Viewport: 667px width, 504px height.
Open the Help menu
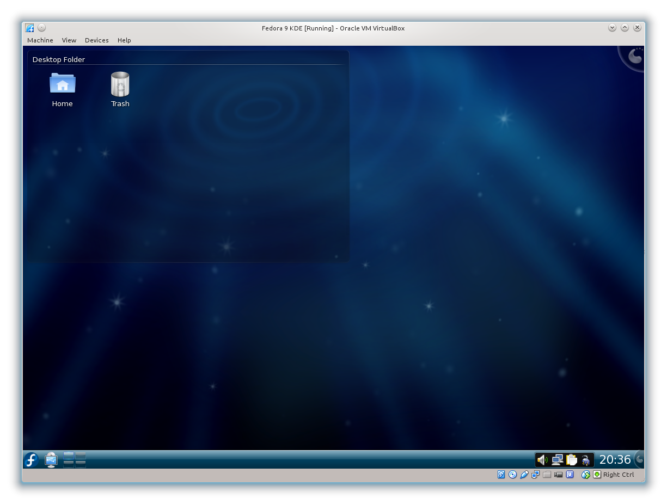(124, 40)
